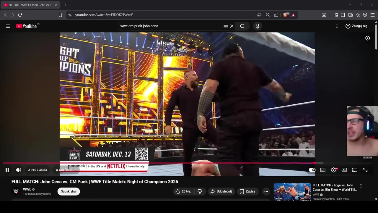Like the video with 20 tys. likes
The height and width of the screenshot is (213, 378).
[183, 191]
